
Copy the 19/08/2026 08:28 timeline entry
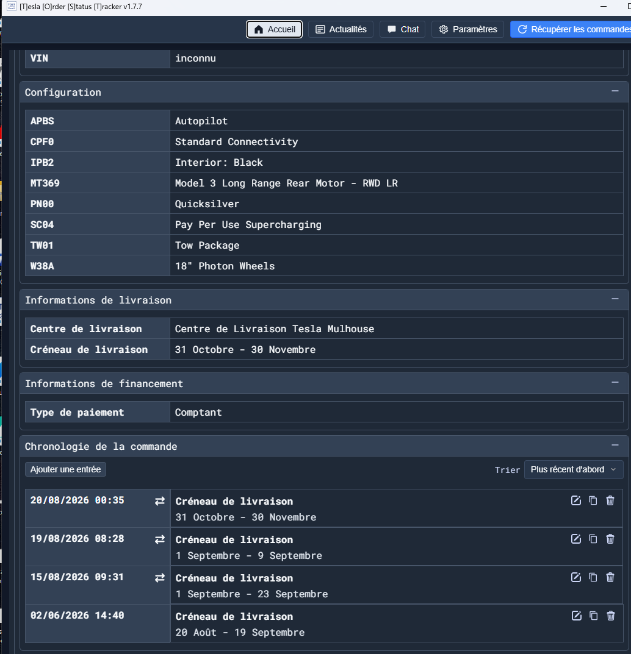[593, 539]
